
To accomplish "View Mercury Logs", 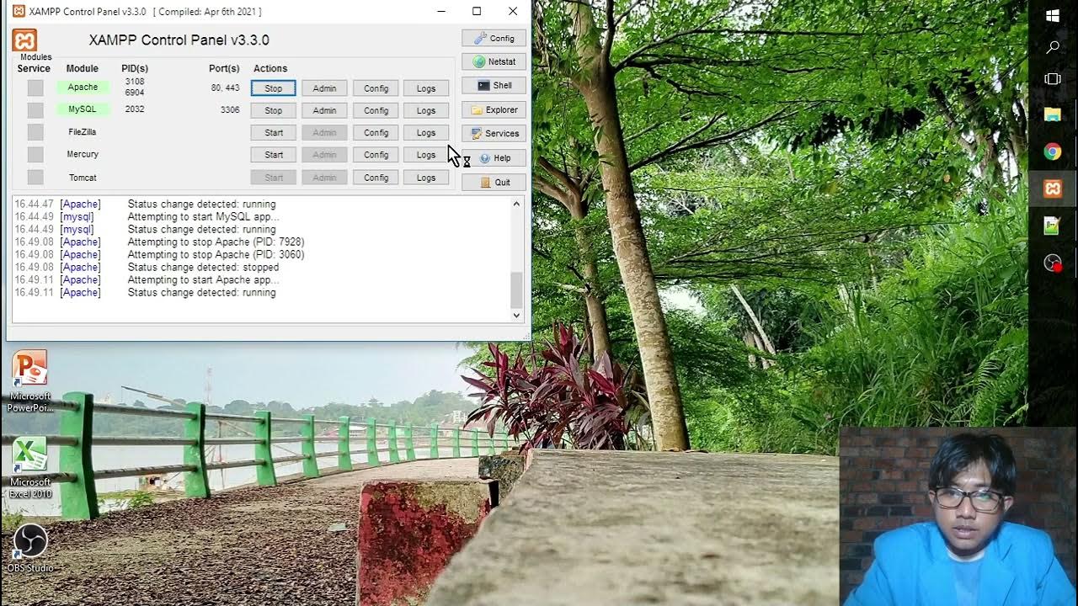I will pyautogui.click(x=426, y=155).
